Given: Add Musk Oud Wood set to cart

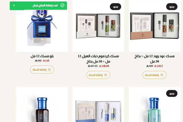Looking at the screenshot, I should coord(154,75).
